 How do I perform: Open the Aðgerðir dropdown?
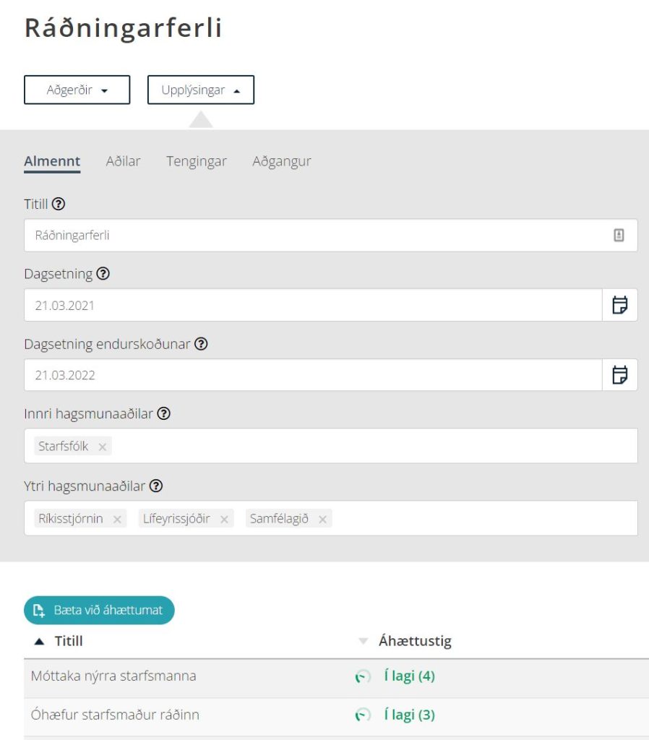click(77, 90)
